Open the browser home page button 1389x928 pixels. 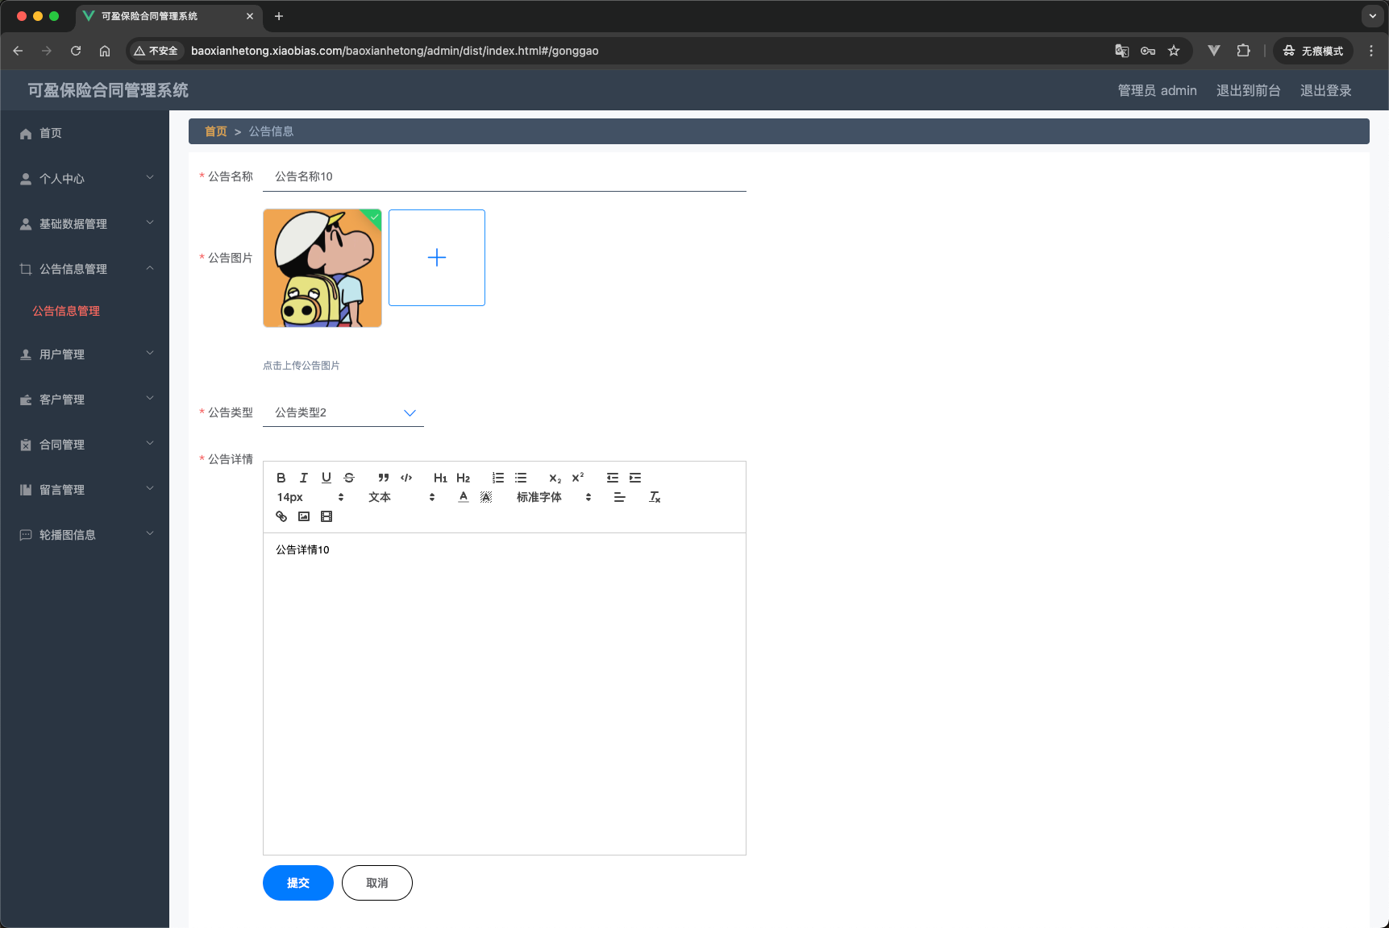tap(105, 51)
